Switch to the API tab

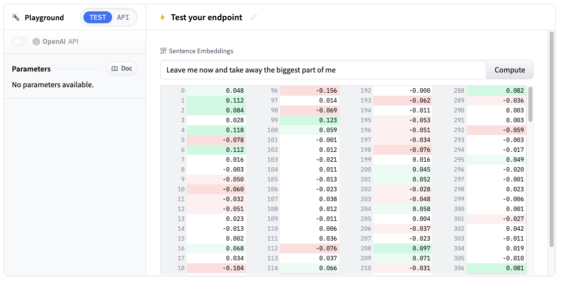tap(123, 17)
